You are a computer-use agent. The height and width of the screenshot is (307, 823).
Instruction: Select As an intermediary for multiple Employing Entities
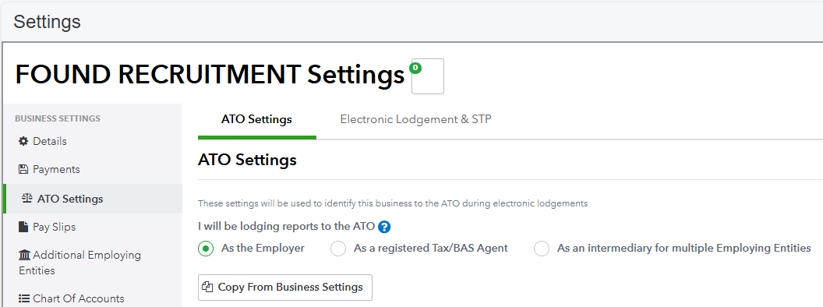541,249
